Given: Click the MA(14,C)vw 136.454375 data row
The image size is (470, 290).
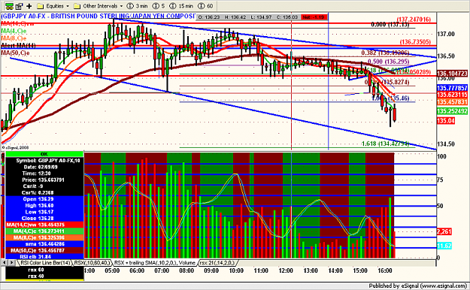Looking at the screenshot, I should tap(44, 225).
